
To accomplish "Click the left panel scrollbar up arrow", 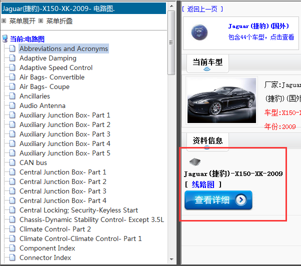I will pos(171,6).
